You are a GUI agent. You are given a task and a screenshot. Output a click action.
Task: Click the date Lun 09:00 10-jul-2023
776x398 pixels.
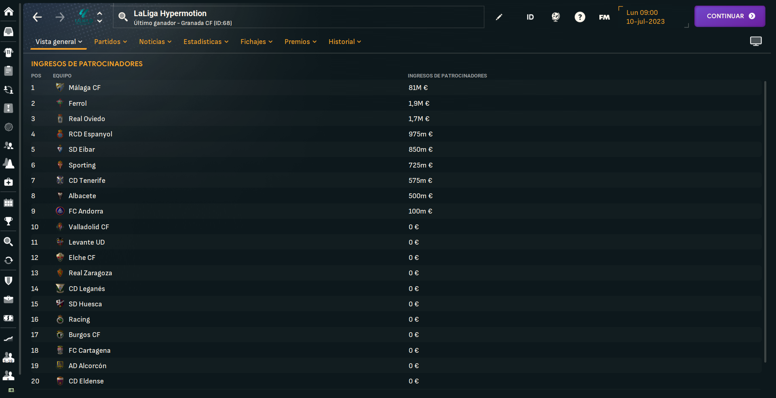pos(645,17)
